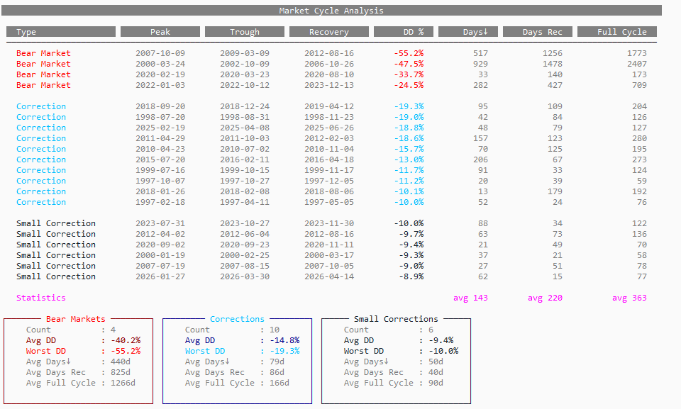The image size is (681, 409).
Task: Click the avg 363 full cycle statistic
Action: 629,298
